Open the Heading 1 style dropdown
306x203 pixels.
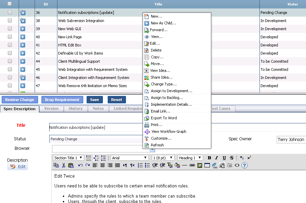click(190, 158)
